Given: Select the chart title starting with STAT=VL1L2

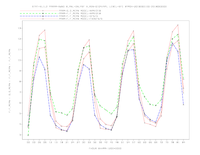Looking at the screenshot, I should point(99,7).
